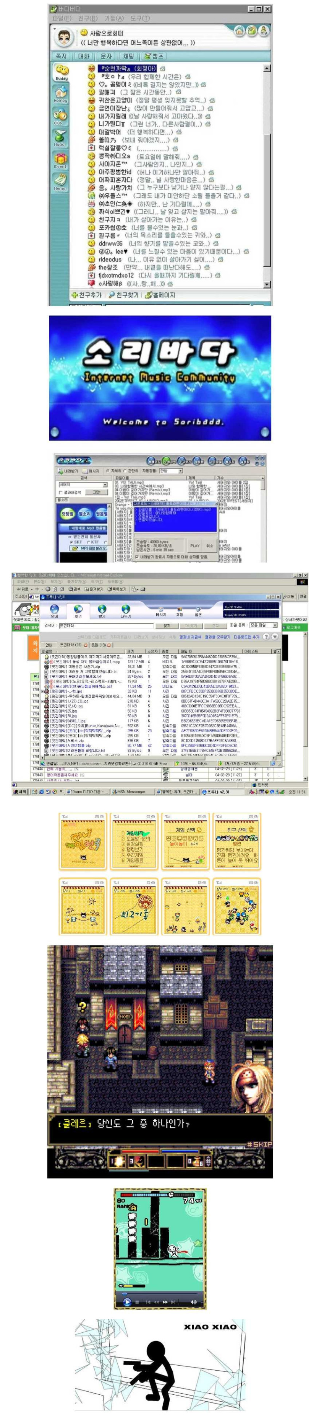Click 다운로드탭 추가 link in Pruna
The height and width of the screenshot is (1425, 319).
click(247, 637)
